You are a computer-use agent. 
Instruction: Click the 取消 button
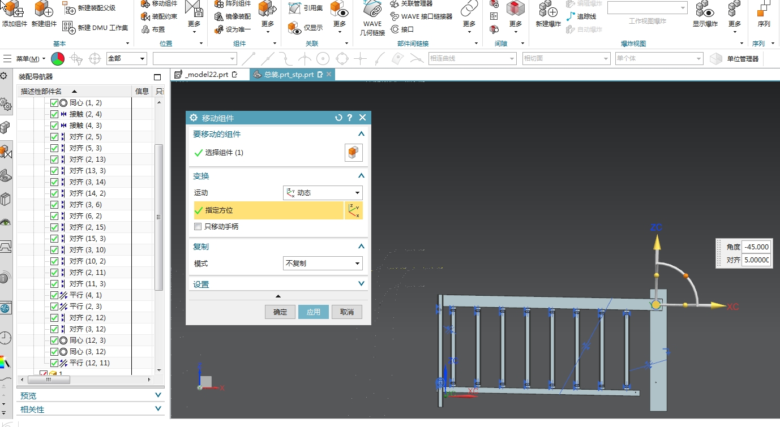(x=347, y=312)
